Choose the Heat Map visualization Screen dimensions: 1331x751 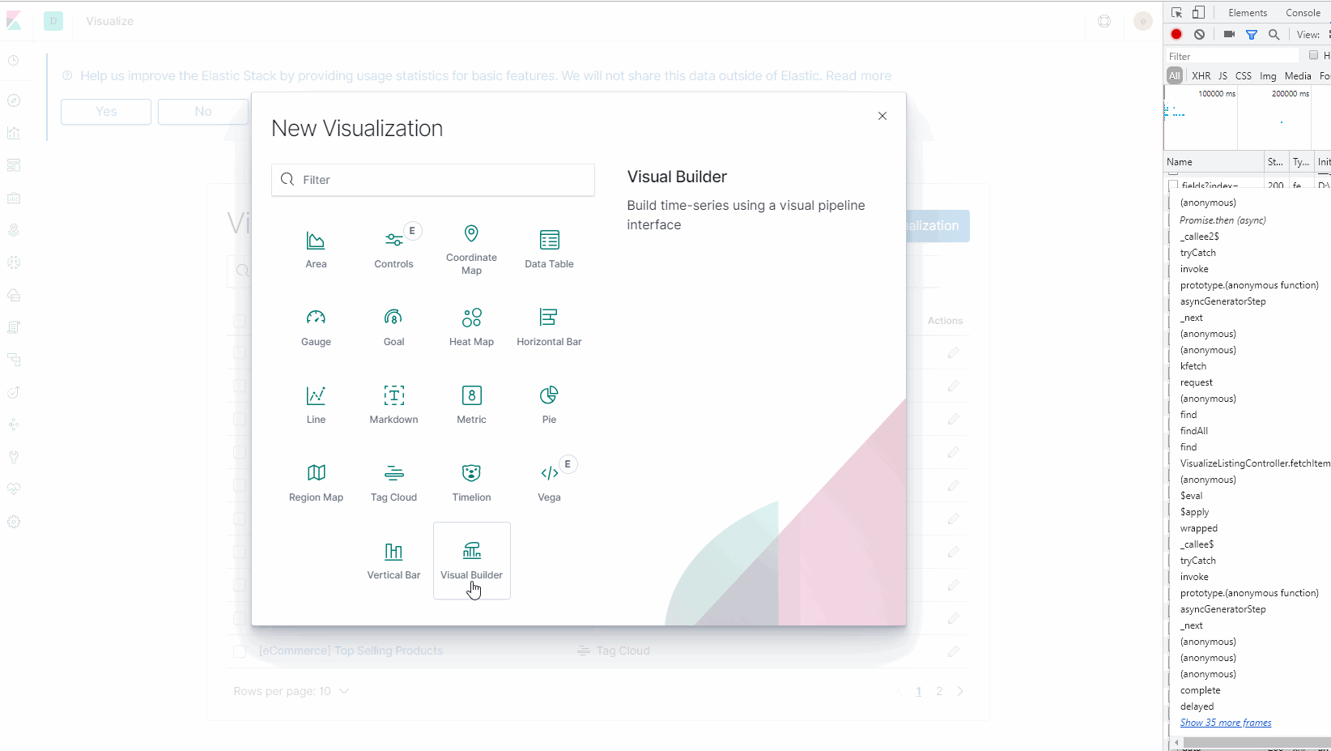coord(471,327)
